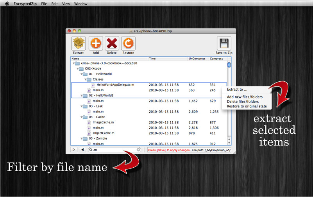313x197 pixels.
Task: Open the Edit menu
Action: click(x=54, y=4)
